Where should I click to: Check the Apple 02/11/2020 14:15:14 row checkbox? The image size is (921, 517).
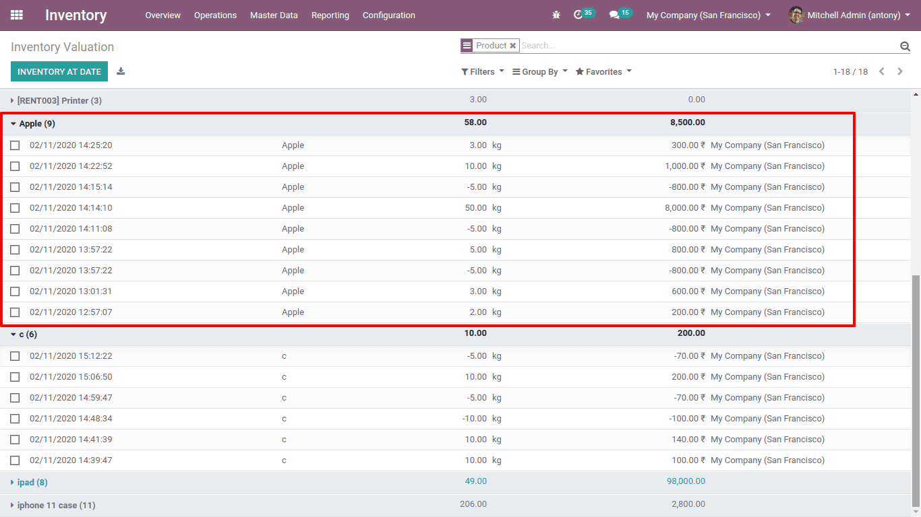coord(15,187)
